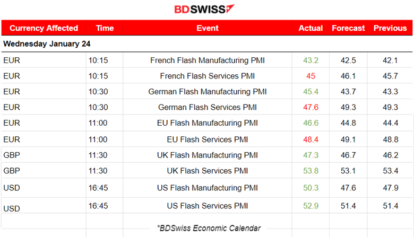Click the Currency Affected column header
The height and width of the screenshot is (237, 414).
tap(44, 28)
